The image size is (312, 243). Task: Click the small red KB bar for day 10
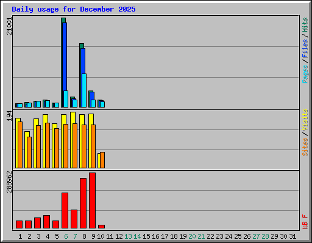[x=101, y=227]
